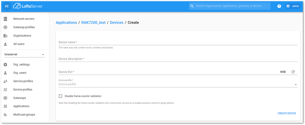The height and width of the screenshot is (125, 305).
Task: Click the Org. users person icon
Action: 5,73
